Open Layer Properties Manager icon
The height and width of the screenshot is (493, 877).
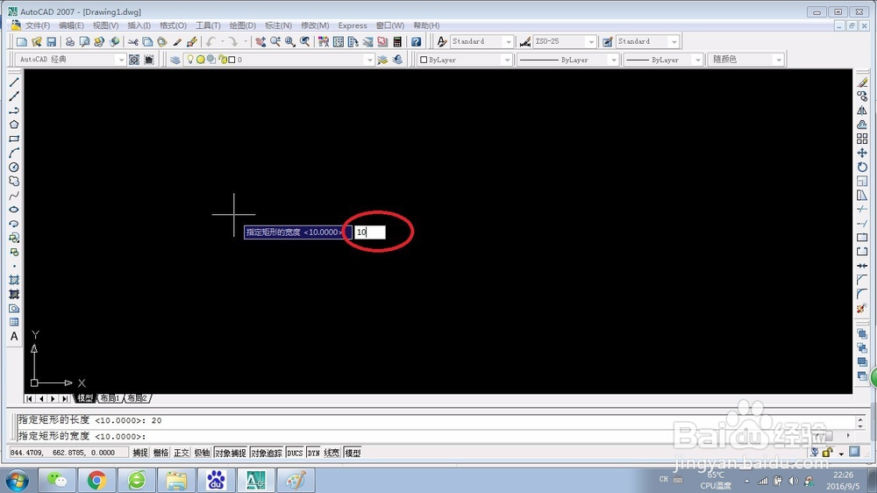[x=175, y=60]
